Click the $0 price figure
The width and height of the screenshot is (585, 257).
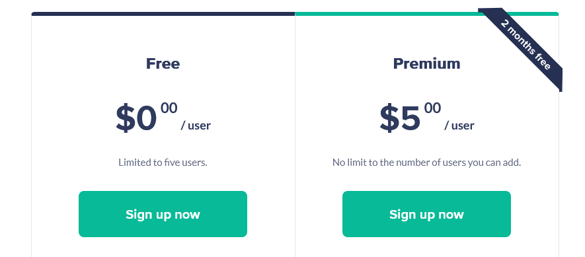[136, 118]
